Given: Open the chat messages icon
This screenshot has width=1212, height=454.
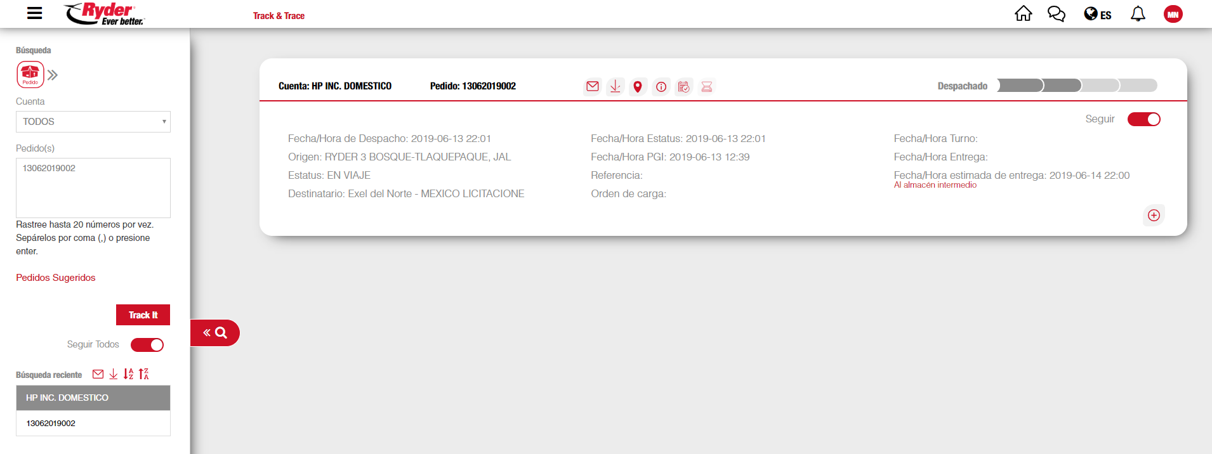Looking at the screenshot, I should click(1056, 14).
